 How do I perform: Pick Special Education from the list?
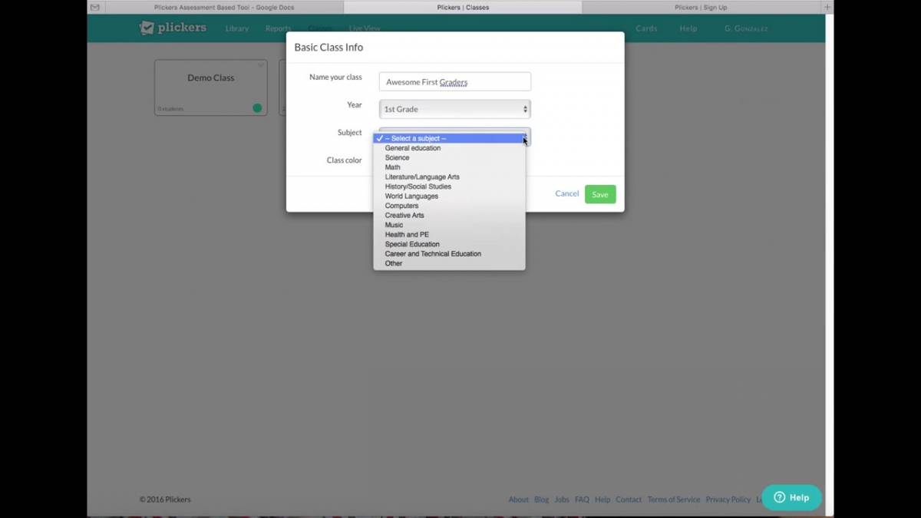449,244
